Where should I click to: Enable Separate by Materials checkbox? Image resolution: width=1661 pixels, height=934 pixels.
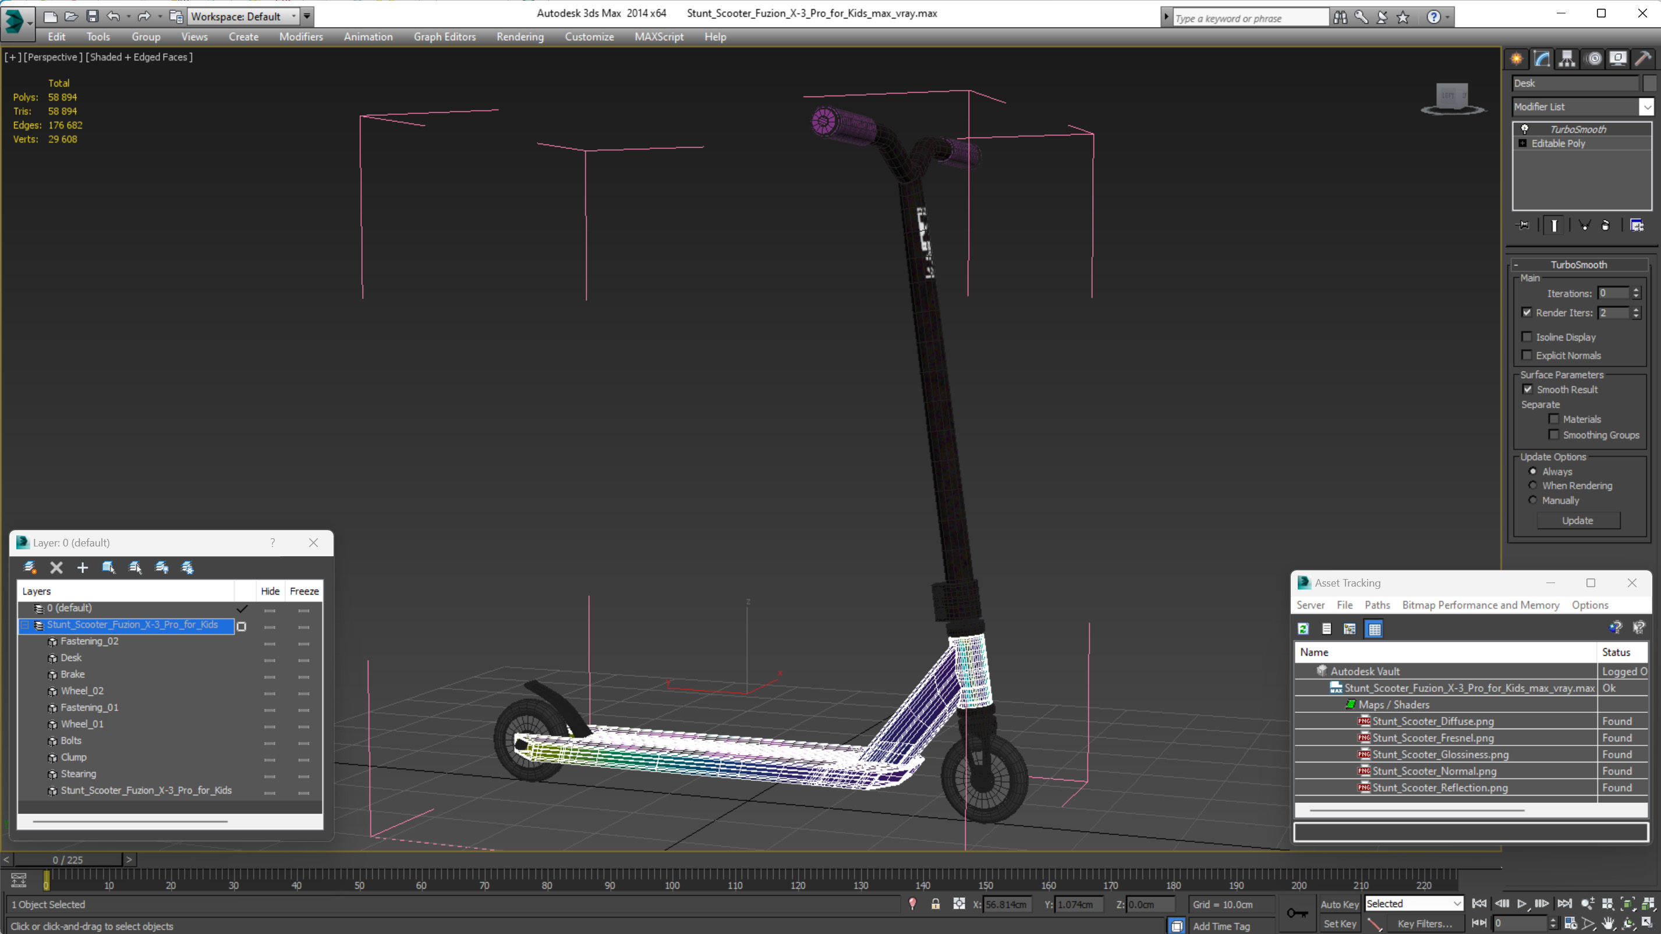1553,419
